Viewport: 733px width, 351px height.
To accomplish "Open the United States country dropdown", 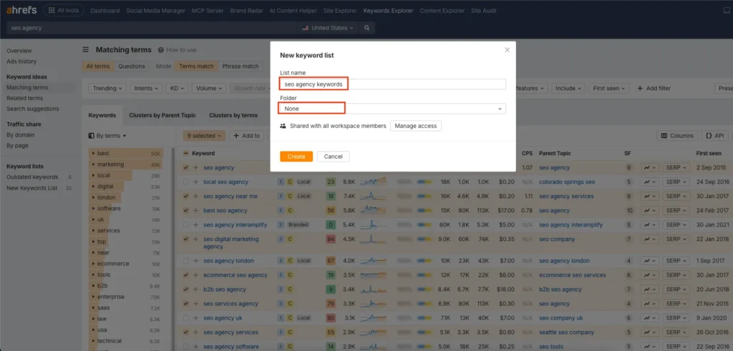I will pyautogui.click(x=328, y=28).
